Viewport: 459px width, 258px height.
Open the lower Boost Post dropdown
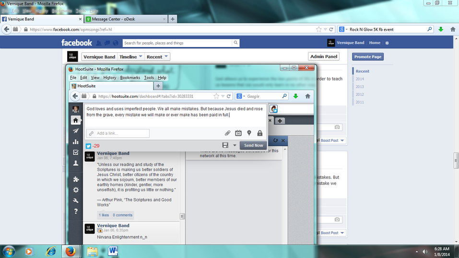(342, 233)
